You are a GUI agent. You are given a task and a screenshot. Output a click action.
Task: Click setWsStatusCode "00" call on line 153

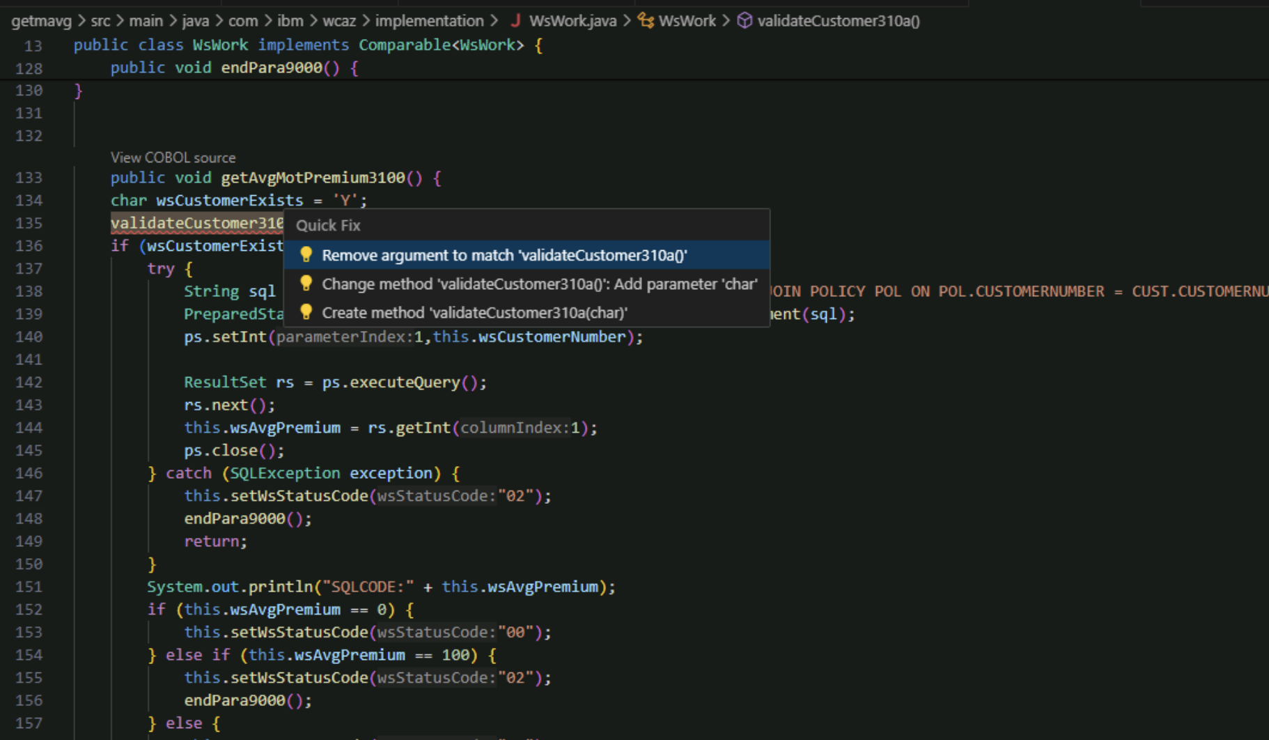click(368, 633)
